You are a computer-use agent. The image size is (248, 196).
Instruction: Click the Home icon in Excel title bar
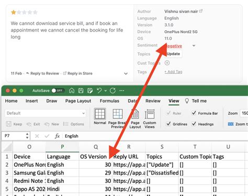(72, 91)
